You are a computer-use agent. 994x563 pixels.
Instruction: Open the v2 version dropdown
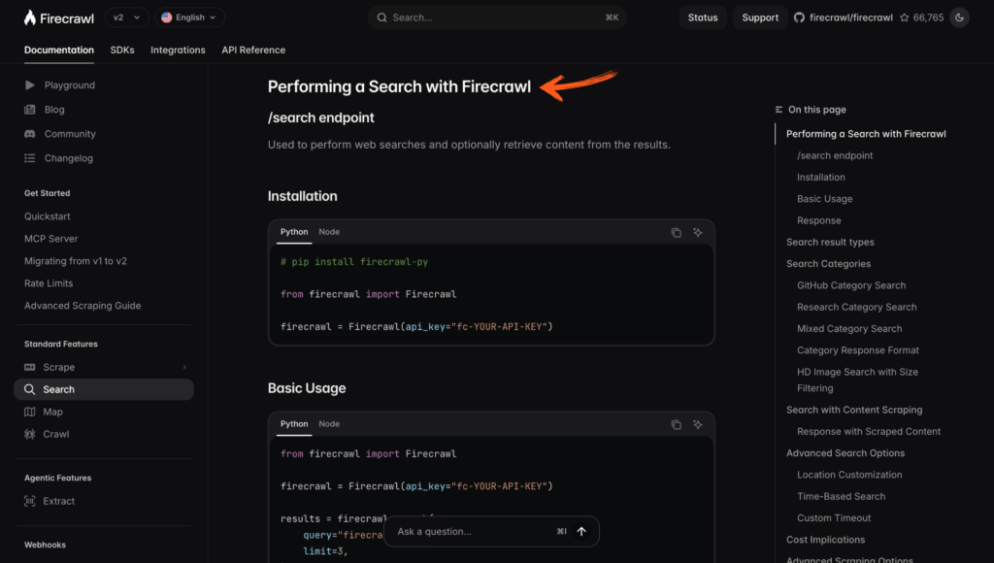coord(126,17)
